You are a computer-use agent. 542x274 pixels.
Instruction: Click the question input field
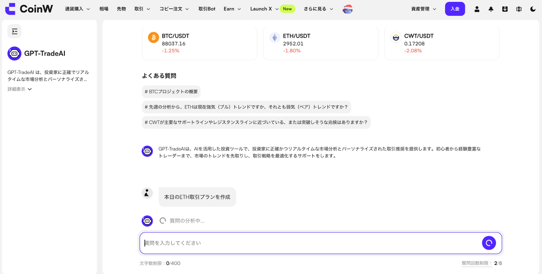point(308,243)
